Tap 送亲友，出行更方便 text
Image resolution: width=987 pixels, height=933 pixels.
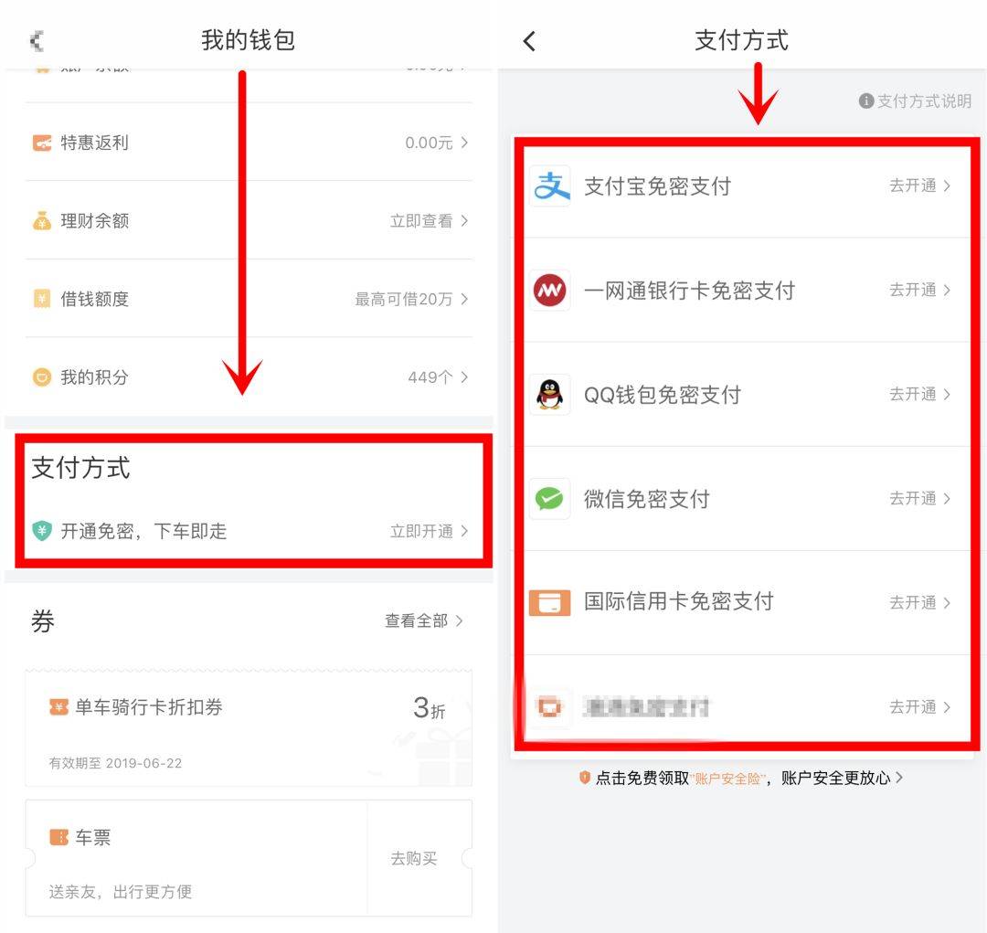[x=121, y=892]
